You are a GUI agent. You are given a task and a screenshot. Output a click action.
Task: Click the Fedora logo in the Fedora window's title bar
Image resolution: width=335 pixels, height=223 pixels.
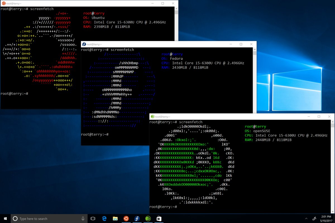(84, 44)
